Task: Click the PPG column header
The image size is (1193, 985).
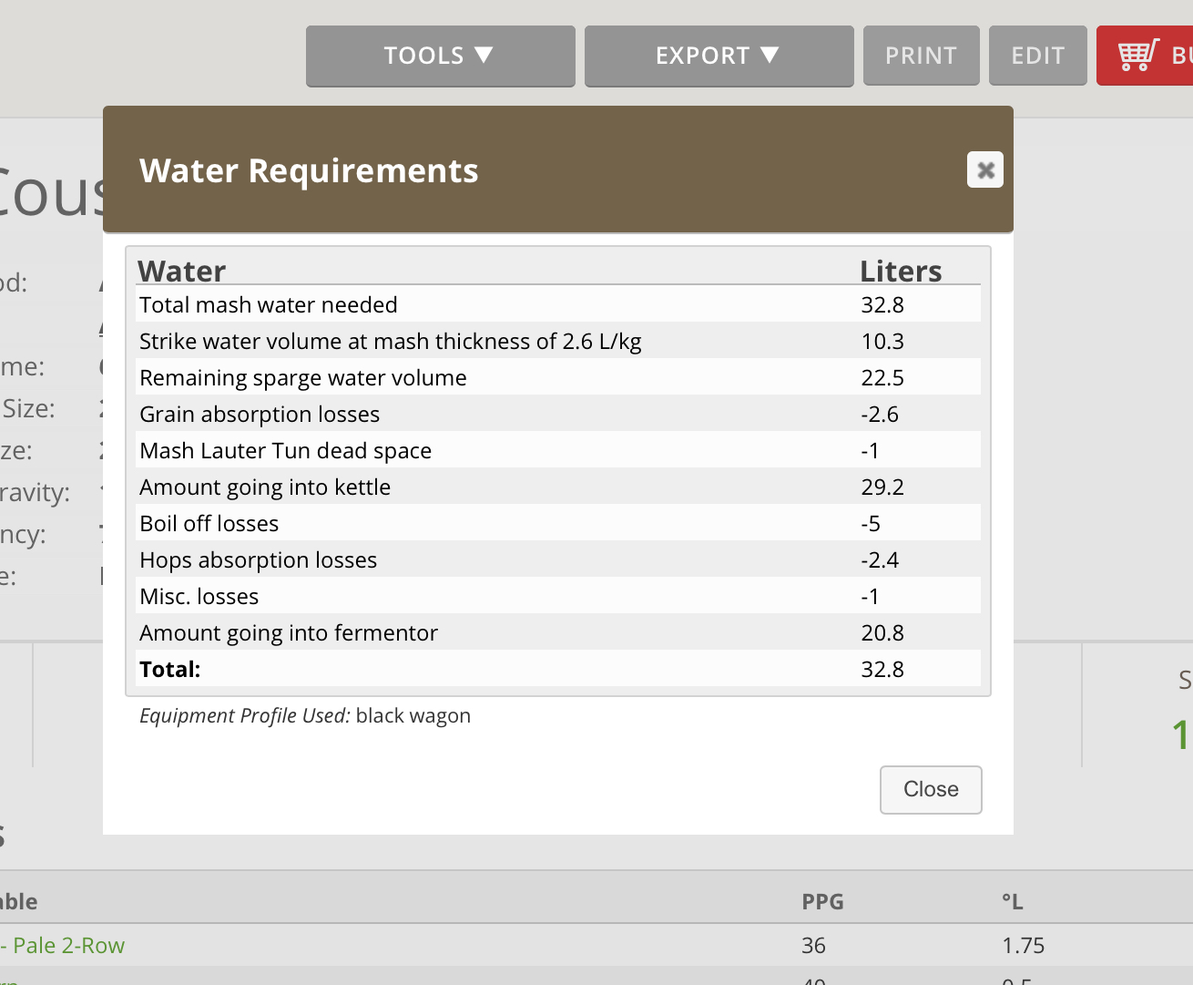Action: pos(822,902)
